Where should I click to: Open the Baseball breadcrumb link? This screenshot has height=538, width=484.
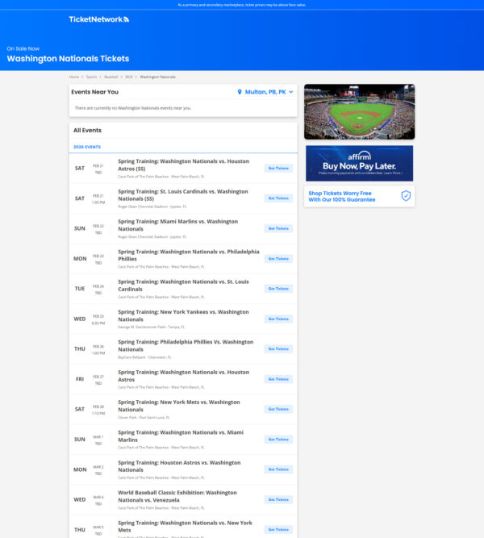(x=111, y=77)
